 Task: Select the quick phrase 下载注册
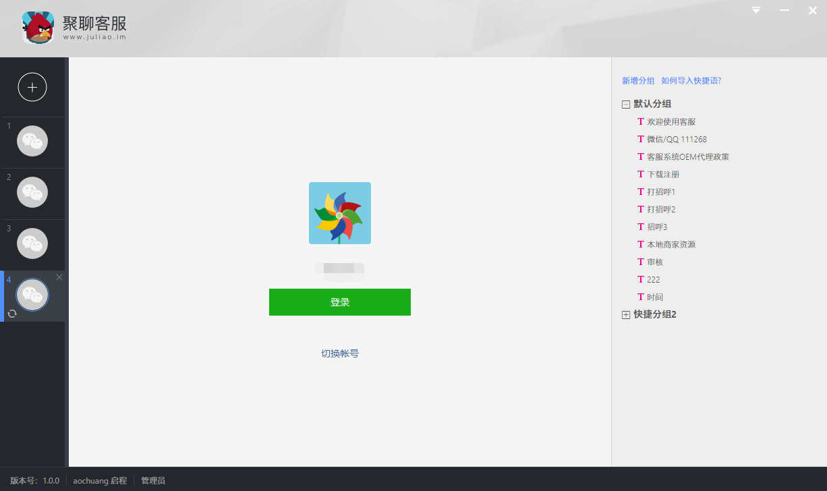(663, 175)
